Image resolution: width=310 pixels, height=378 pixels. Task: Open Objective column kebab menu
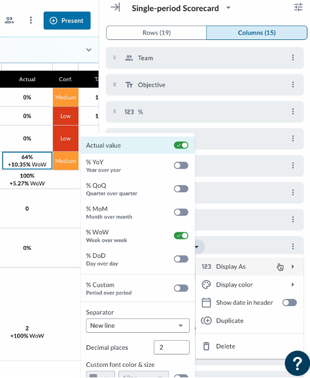(x=293, y=84)
